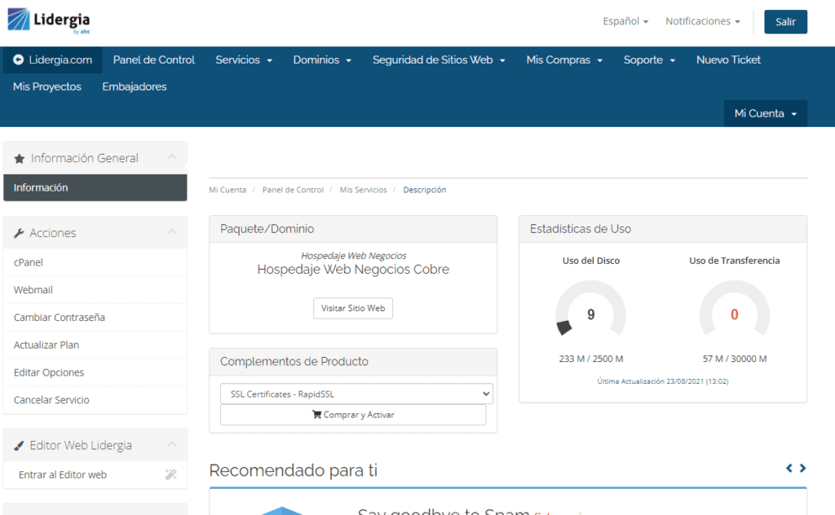The image size is (835, 515).
Task: Click the Visitar Sitio Web button
Action: coord(353,308)
